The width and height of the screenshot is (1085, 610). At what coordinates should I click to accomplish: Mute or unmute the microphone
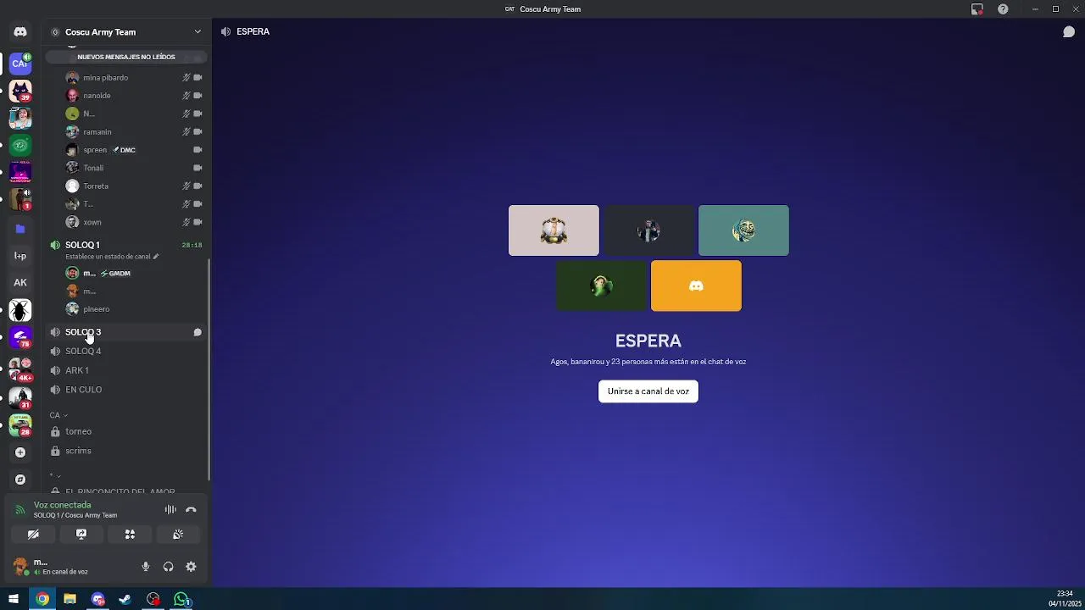point(146,567)
